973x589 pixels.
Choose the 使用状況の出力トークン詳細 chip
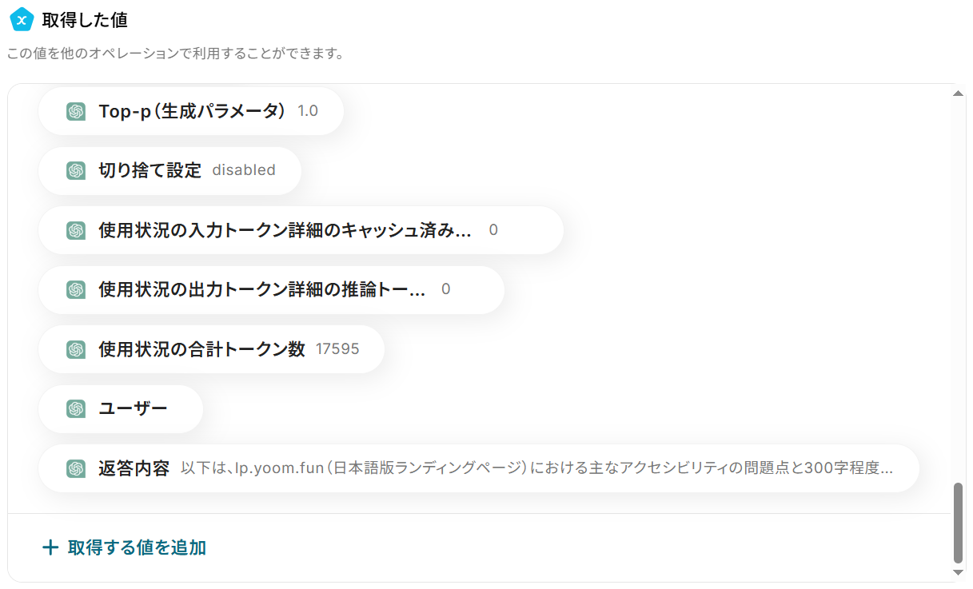[271, 289]
